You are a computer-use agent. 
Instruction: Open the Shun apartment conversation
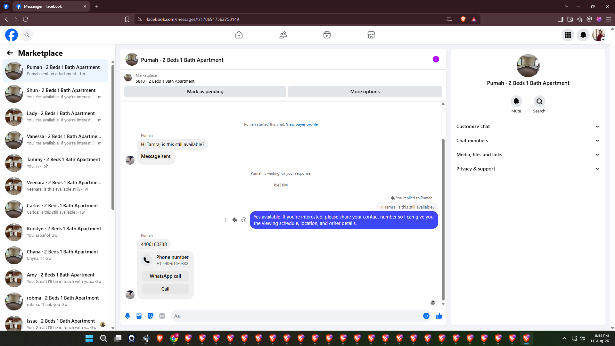point(55,94)
